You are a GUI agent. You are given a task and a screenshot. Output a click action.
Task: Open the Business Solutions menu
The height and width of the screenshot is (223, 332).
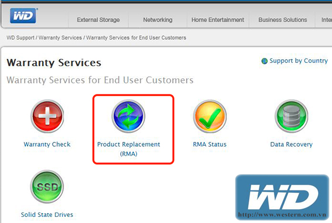tap(283, 20)
